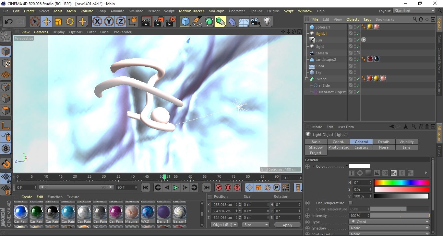Click the Intensity slider bar

point(400,216)
